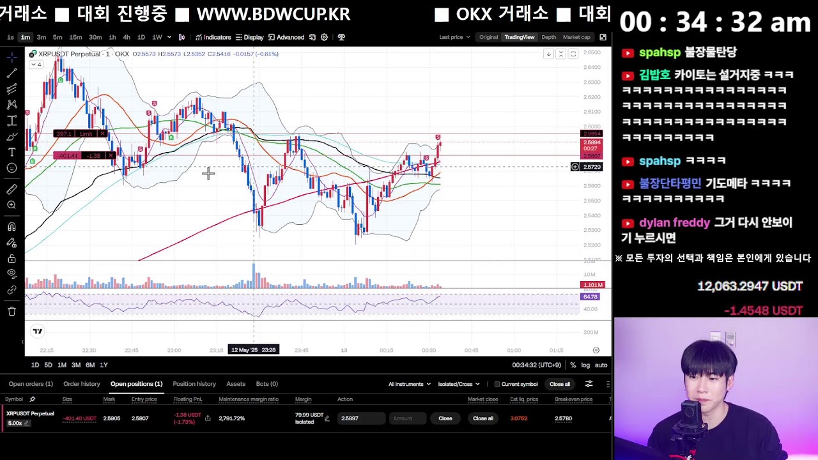Open the Bots (0) tab
This screenshot has width=818, height=460.
pos(266,384)
